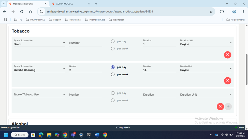Open New folder bookmarks folder
This screenshot has height=139, width=248.
[116, 20]
